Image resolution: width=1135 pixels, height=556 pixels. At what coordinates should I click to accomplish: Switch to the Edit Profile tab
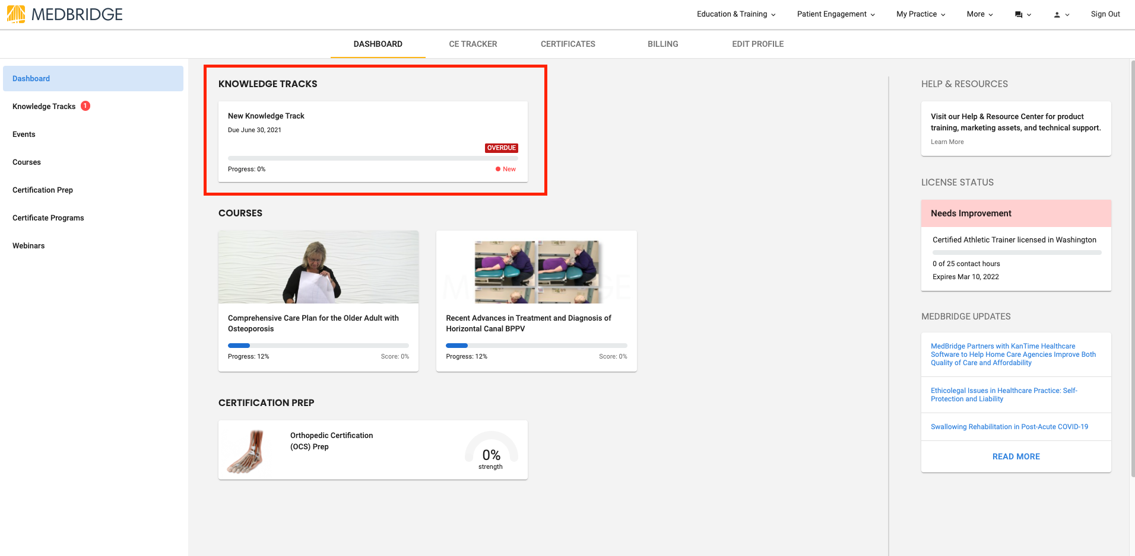tap(758, 44)
